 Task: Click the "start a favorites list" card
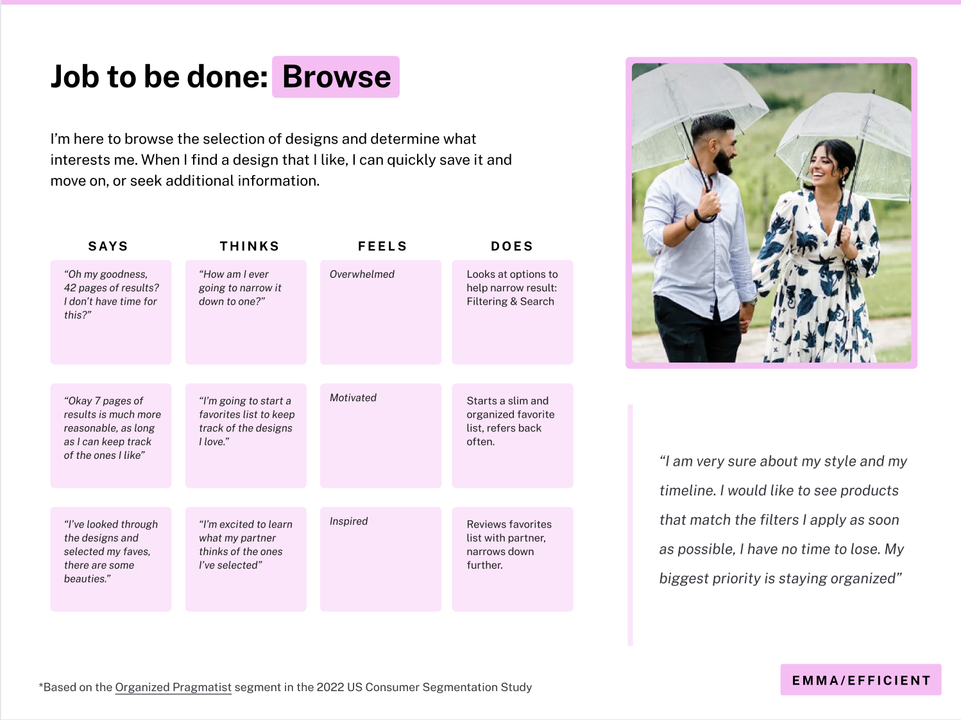pos(246,436)
